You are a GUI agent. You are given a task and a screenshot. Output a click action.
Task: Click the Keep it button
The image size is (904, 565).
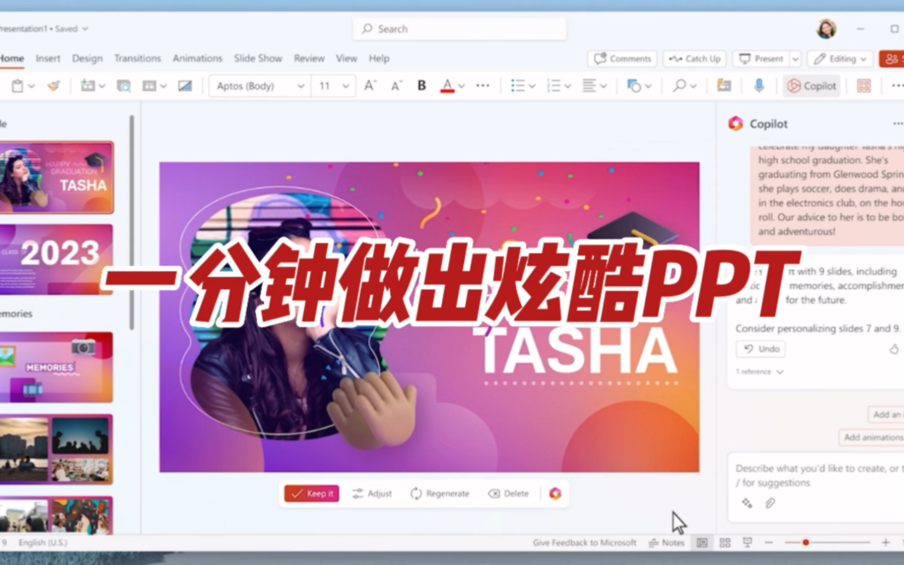pyautogui.click(x=312, y=494)
